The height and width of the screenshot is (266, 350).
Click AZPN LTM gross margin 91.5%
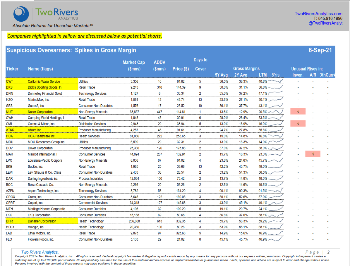click(263, 191)
